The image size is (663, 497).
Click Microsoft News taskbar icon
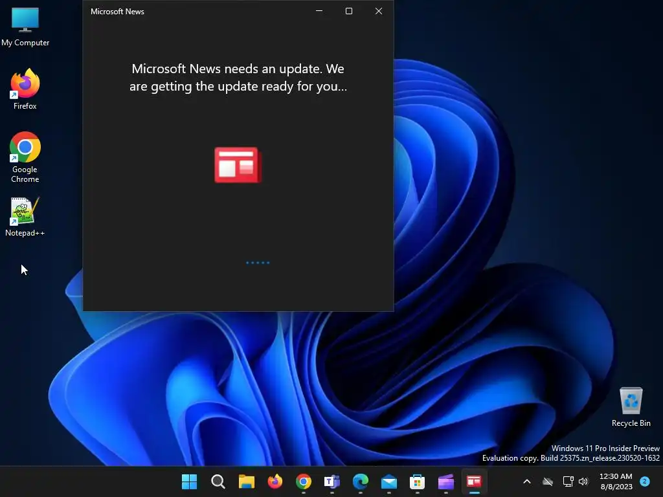tap(474, 481)
